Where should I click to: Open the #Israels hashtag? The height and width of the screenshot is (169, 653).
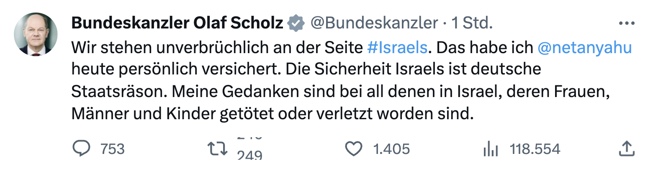pyautogui.click(x=397, y=48)
